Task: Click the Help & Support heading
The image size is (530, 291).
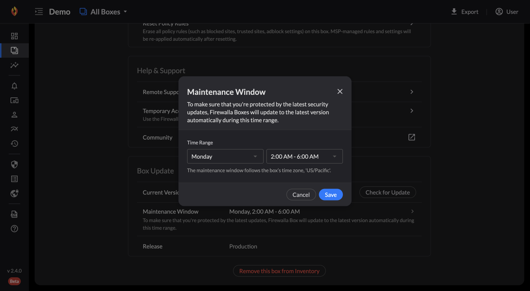Action: click(x=161, y=71)
